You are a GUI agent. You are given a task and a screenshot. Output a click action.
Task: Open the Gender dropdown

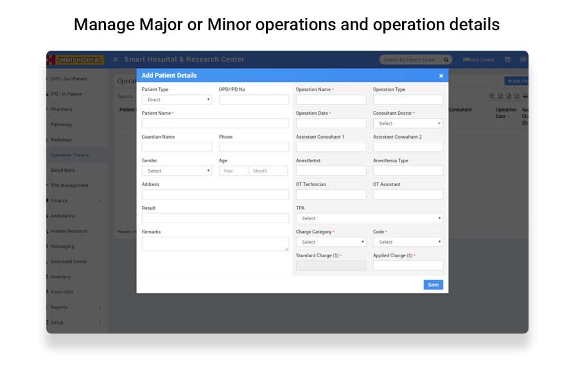tap(177, 171)
